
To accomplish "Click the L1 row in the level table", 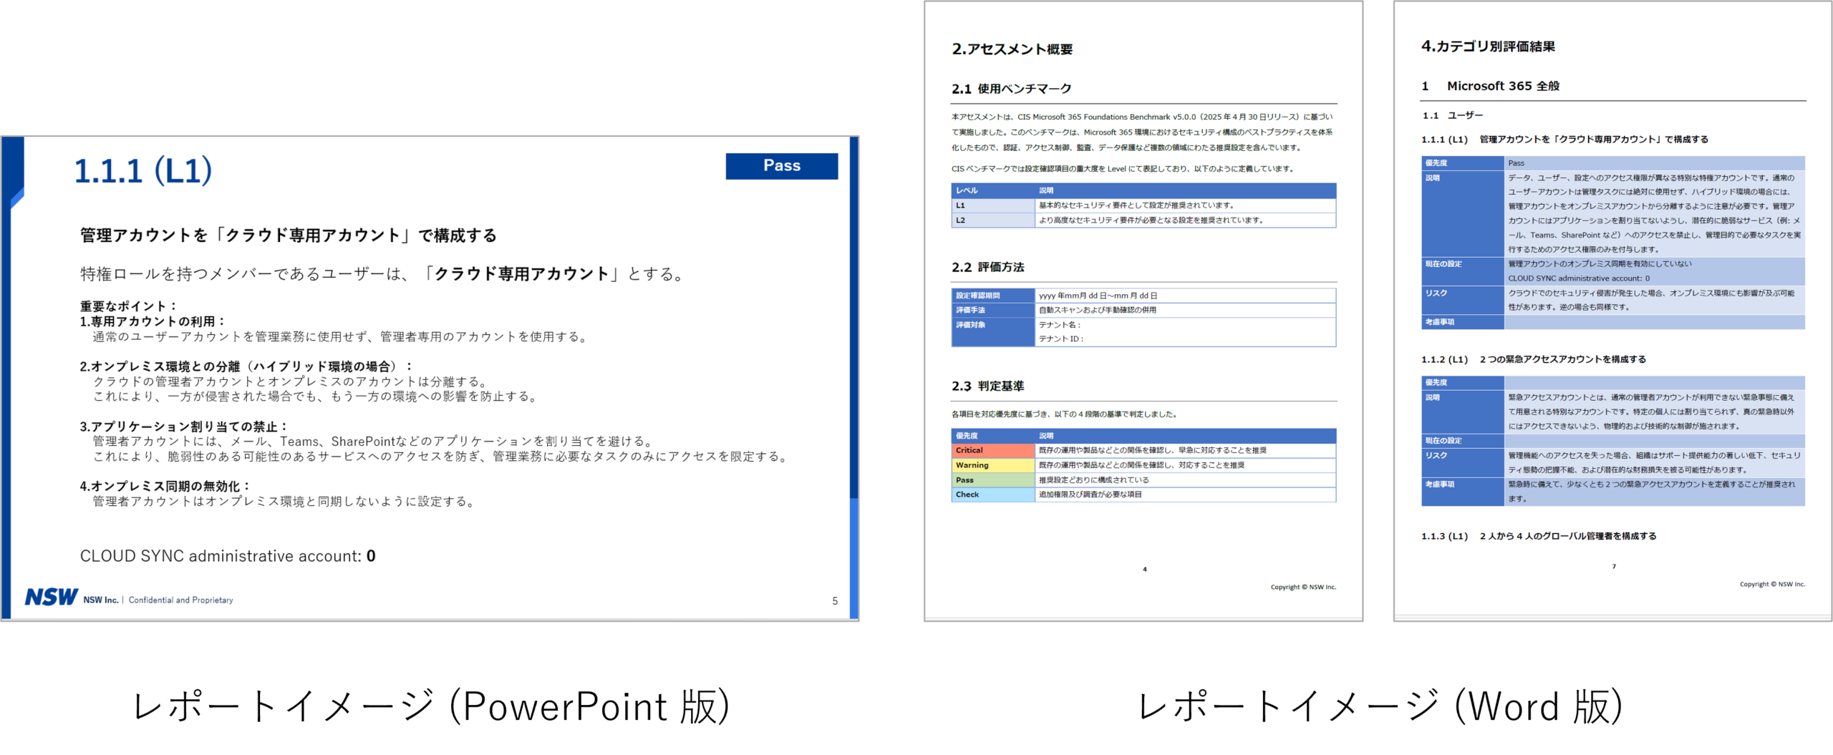I will [x=992, y=205].
